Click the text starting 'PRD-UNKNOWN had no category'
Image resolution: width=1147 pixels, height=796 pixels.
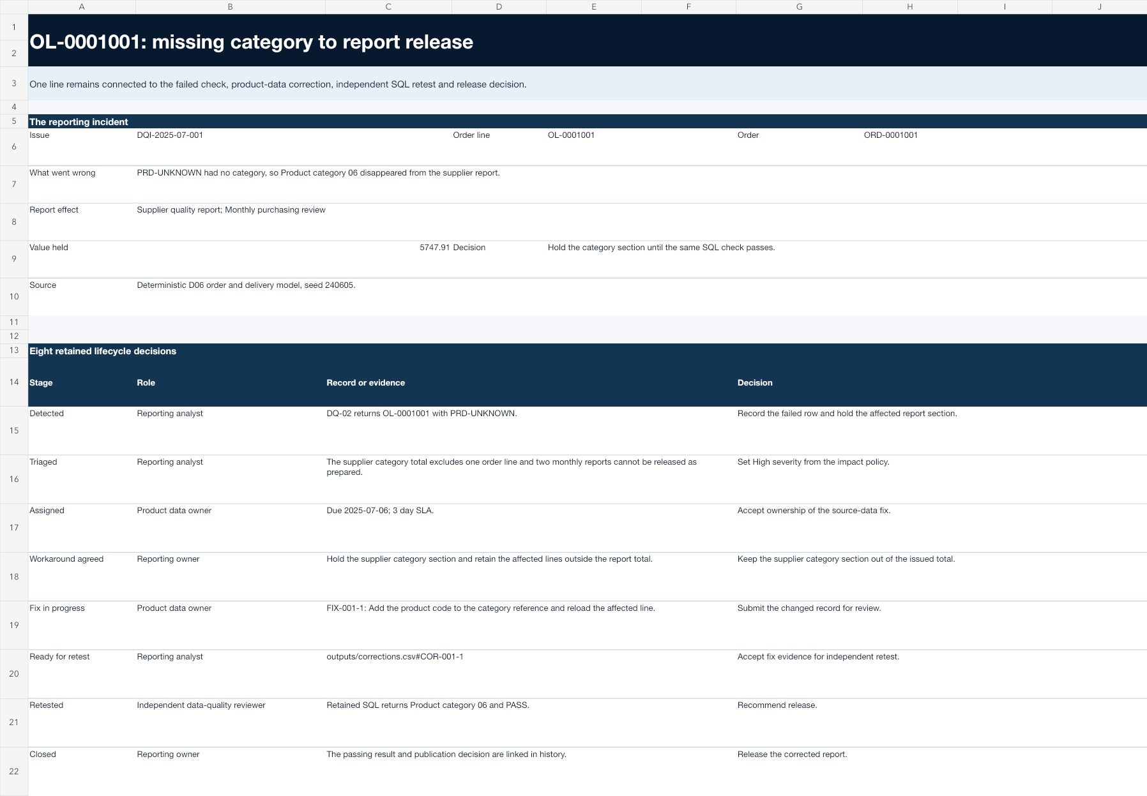[x=318, y=173]
